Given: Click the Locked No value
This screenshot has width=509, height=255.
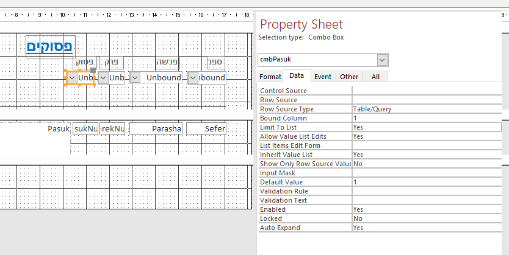Looking at the screenshot, I should (x=427, y=218).
